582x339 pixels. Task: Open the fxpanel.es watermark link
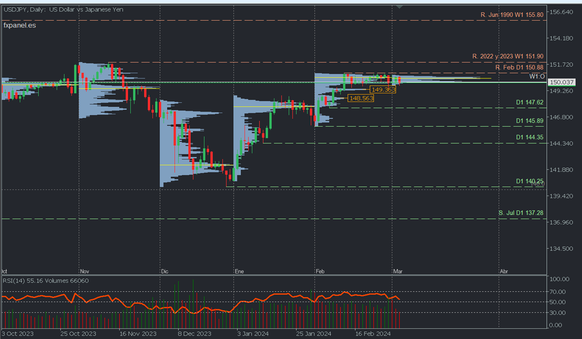(19, 25)
